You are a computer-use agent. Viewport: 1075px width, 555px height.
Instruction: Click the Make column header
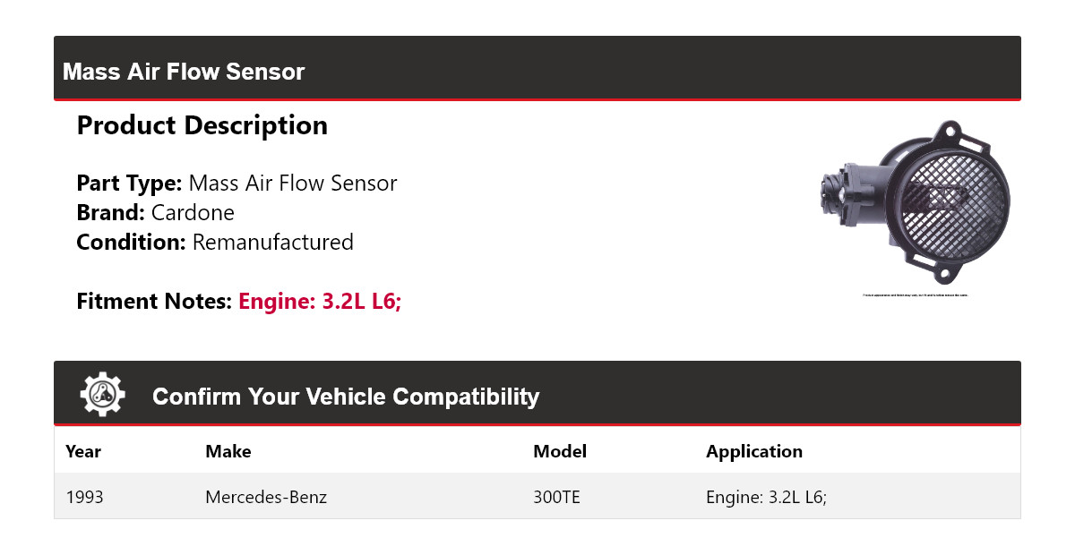point(228,451)
